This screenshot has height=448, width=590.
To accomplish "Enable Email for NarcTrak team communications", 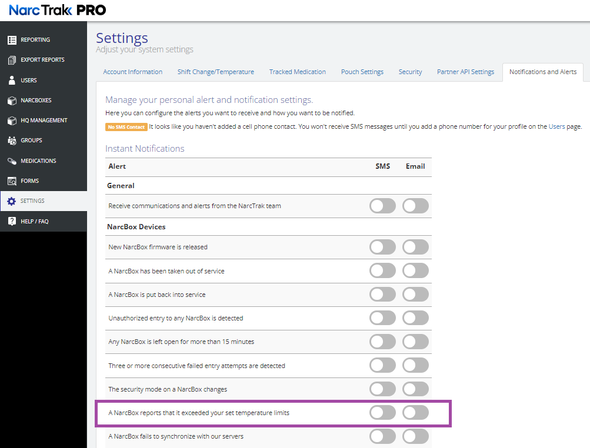I will click(x=415, y=206).
